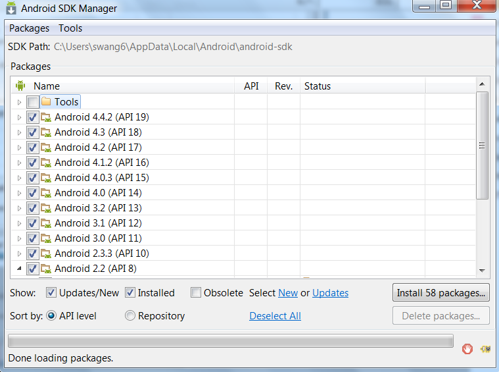Viewport: 499px width, 372px height.
Task: Expand the Android 2.3.3 (API 10) node
Action: pos(20,253)
